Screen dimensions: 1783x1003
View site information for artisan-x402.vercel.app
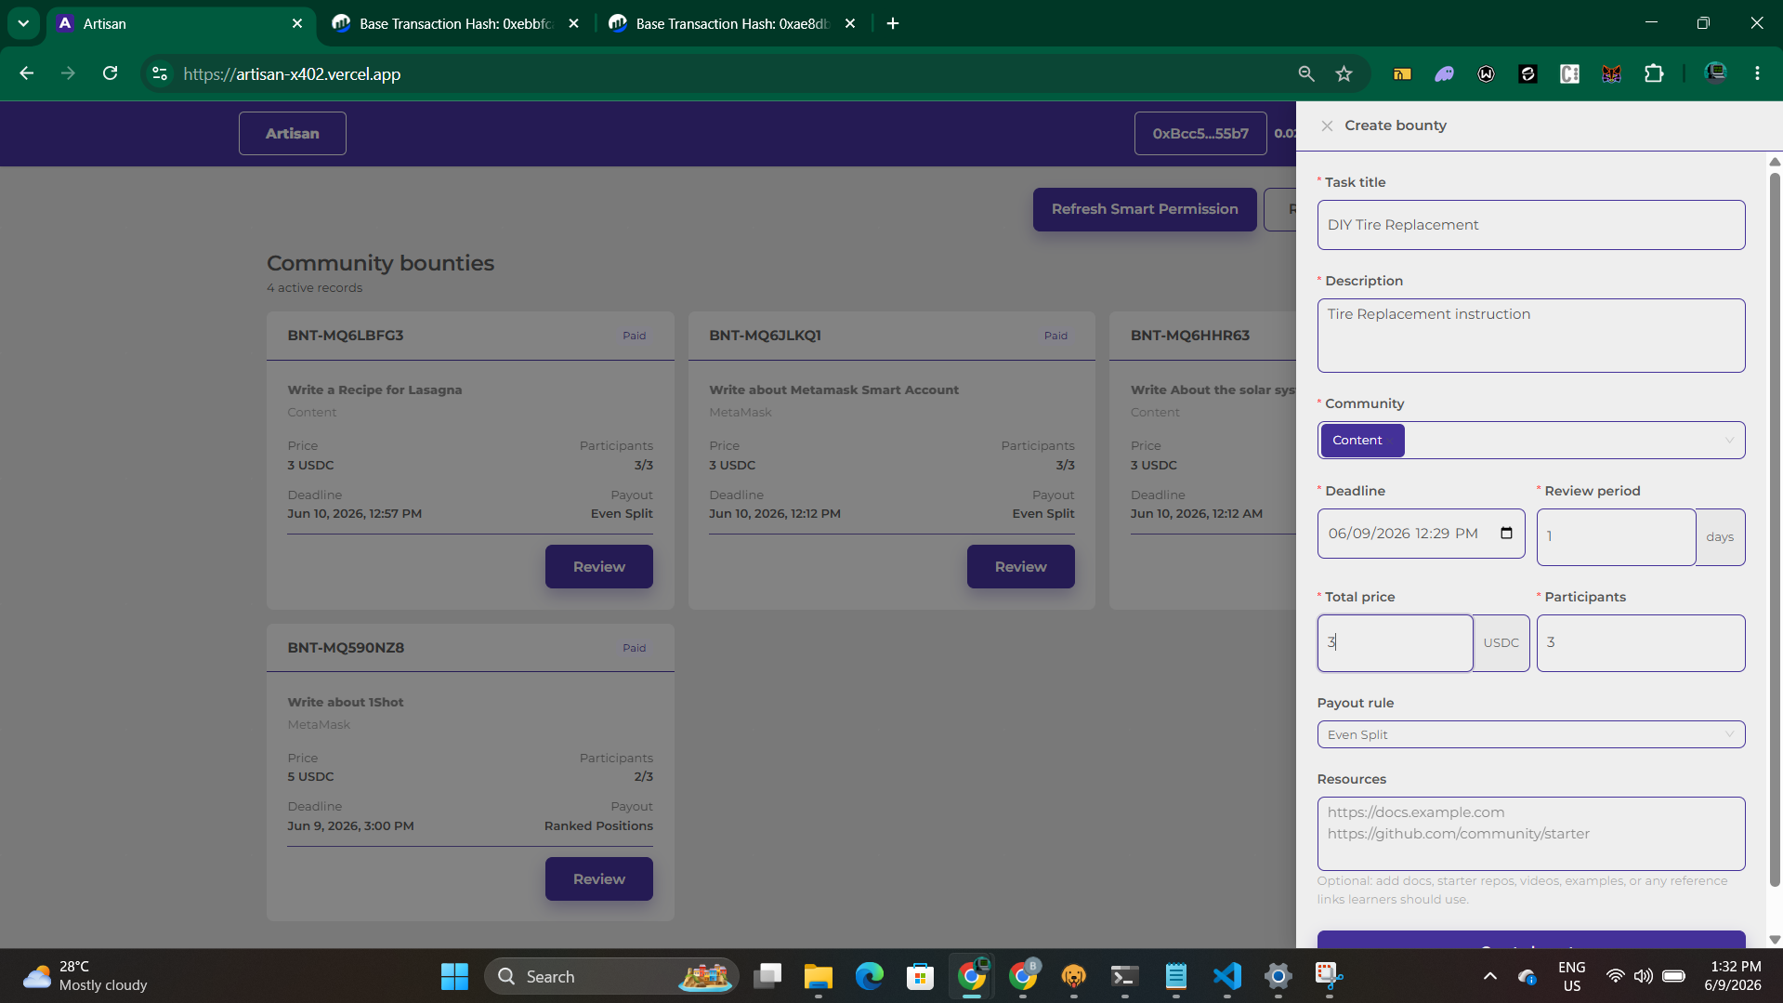click(x=160, y=73)
